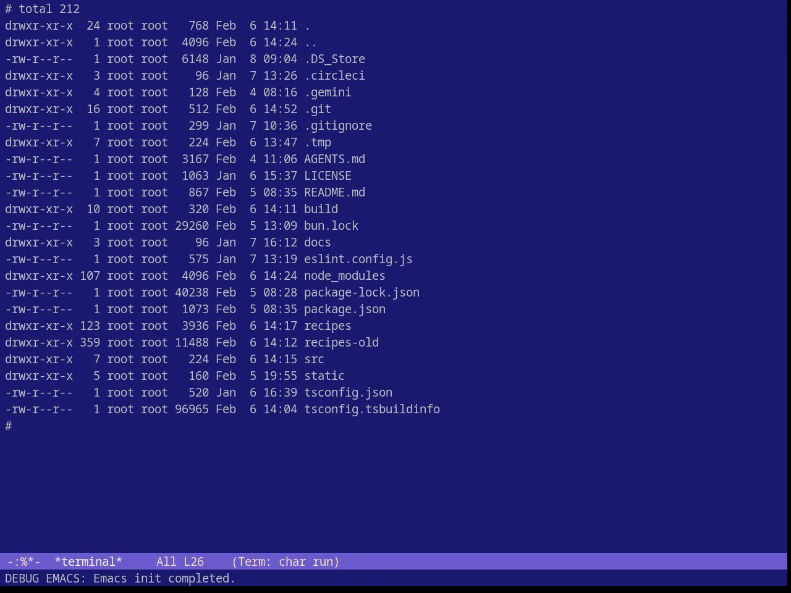Click the static directory name

coord(324,376)
